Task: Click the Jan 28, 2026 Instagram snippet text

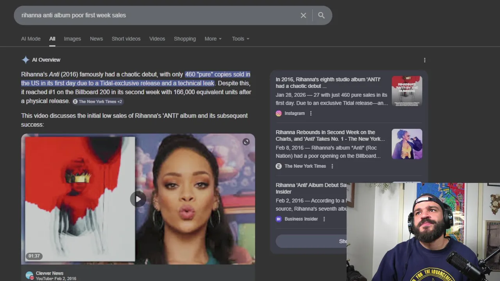Action: tap(332, 99)
